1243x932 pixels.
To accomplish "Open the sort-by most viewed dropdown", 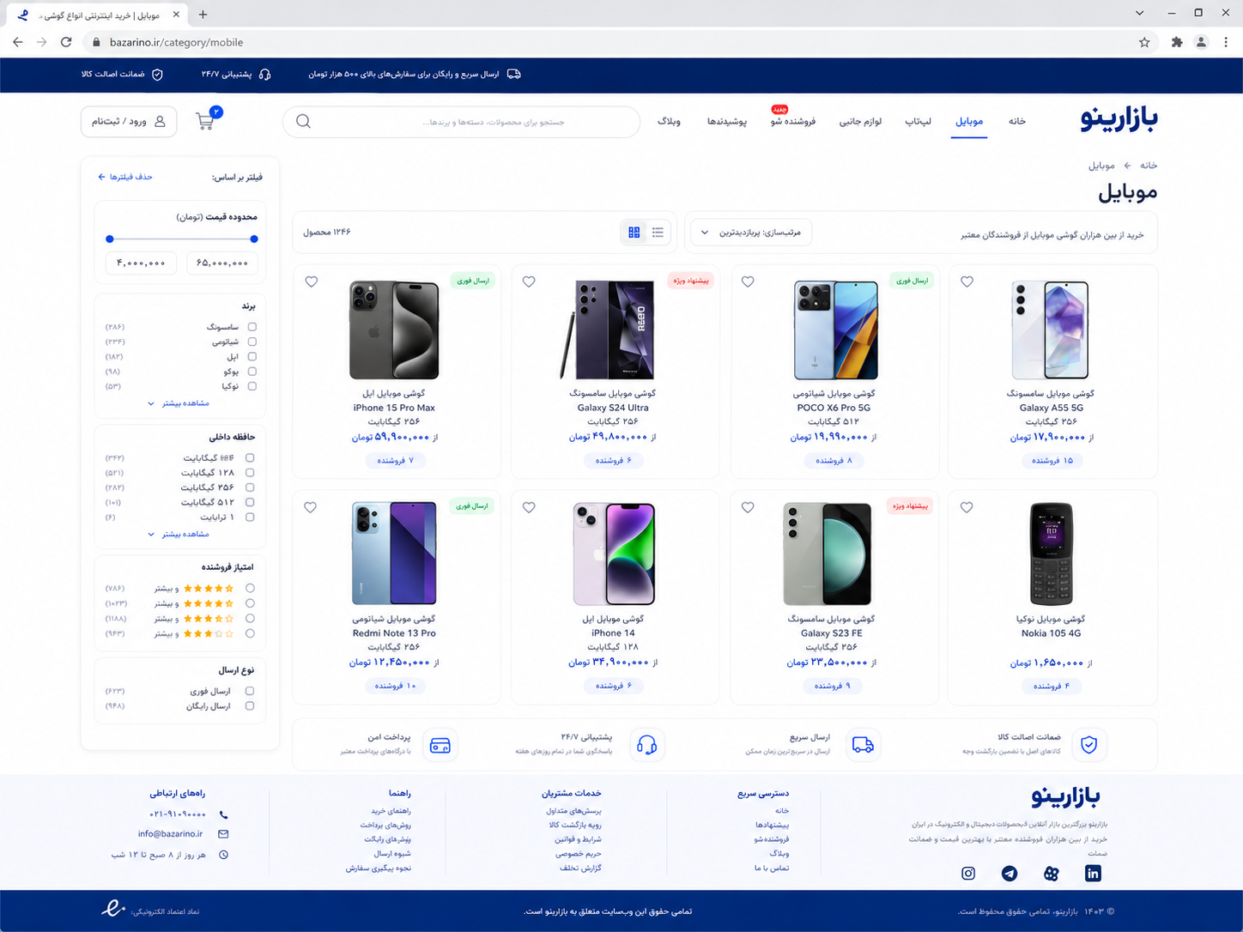I will tap(751, 233).
